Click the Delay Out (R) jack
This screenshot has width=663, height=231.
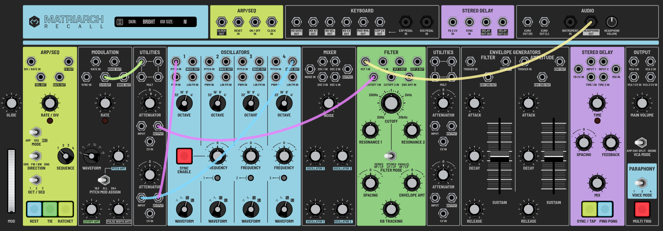tap(486, 22)
